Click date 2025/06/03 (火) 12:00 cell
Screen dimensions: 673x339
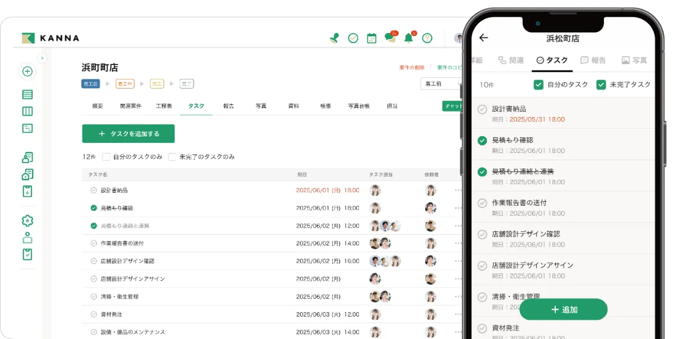tap(328, 314)
